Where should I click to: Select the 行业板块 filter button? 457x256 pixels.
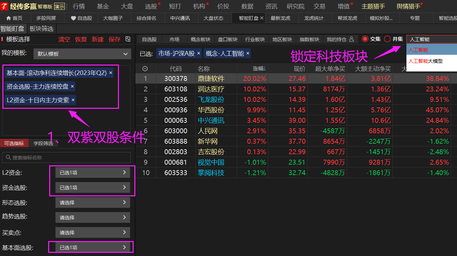point(255,39)
